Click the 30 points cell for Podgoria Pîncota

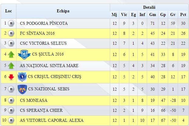click(183, 23)
